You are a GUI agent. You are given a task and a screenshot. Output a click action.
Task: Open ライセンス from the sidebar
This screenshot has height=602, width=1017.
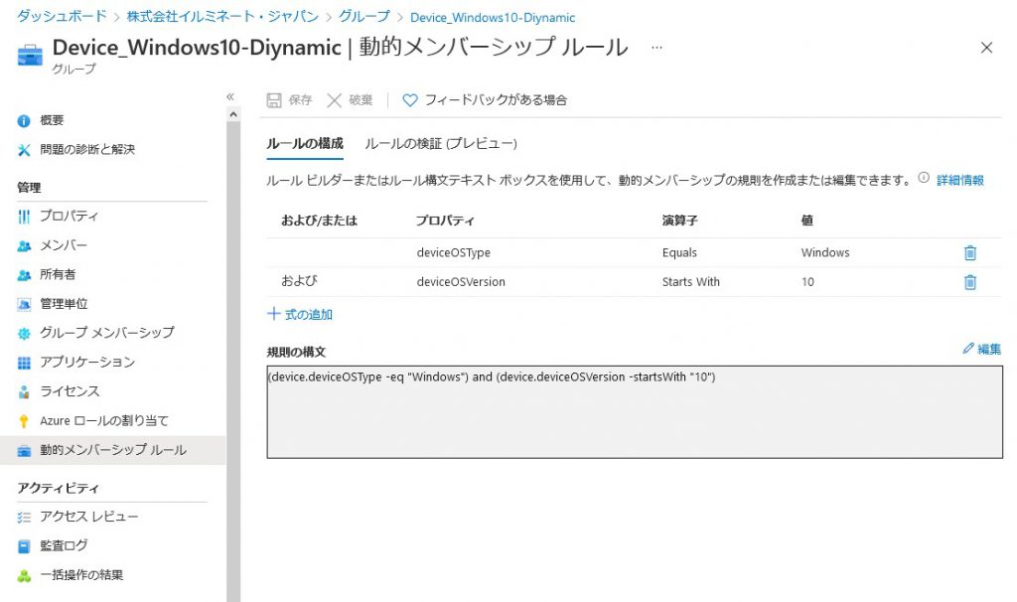[70, 391]
